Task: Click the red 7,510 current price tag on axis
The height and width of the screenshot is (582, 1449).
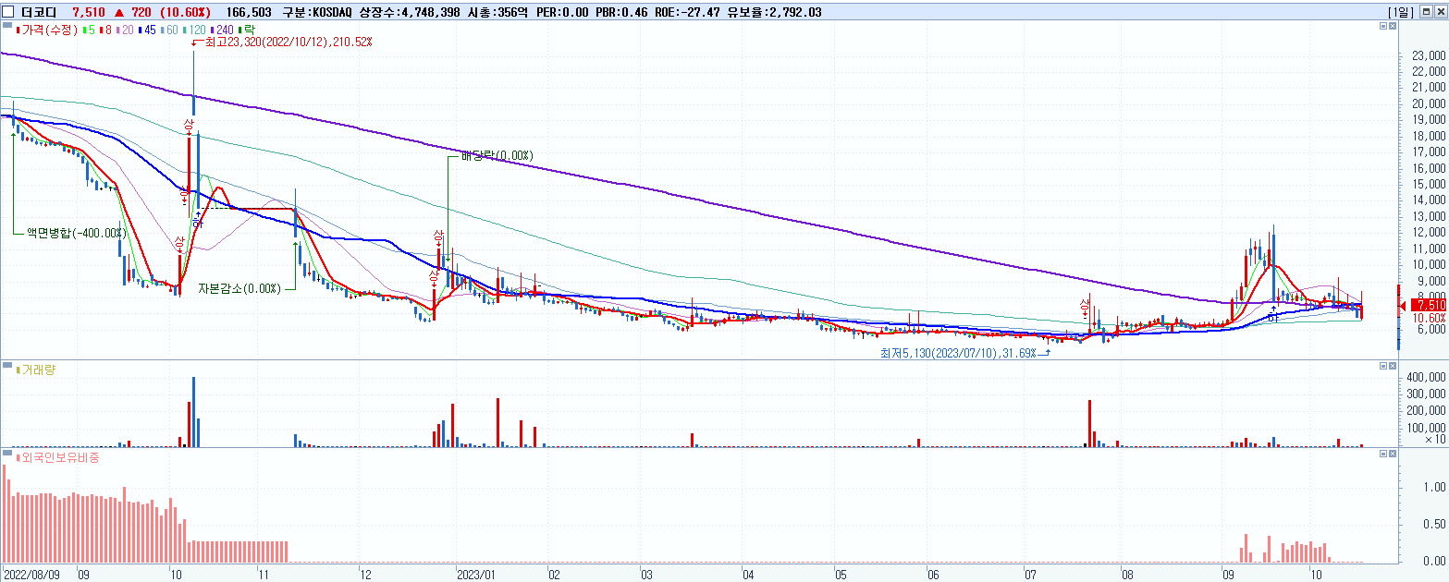Action: (1429, 305)
